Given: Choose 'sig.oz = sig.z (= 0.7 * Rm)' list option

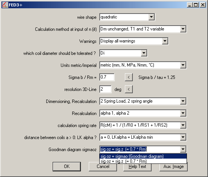Looking at the screenshot, I should [x=143, y=161].
